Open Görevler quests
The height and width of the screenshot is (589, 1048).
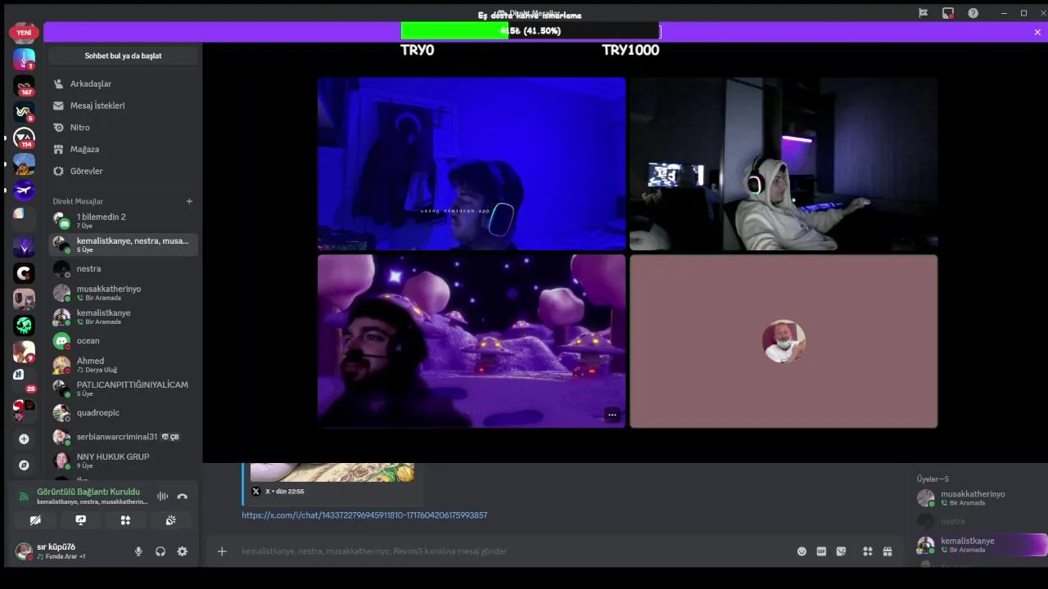123,171
